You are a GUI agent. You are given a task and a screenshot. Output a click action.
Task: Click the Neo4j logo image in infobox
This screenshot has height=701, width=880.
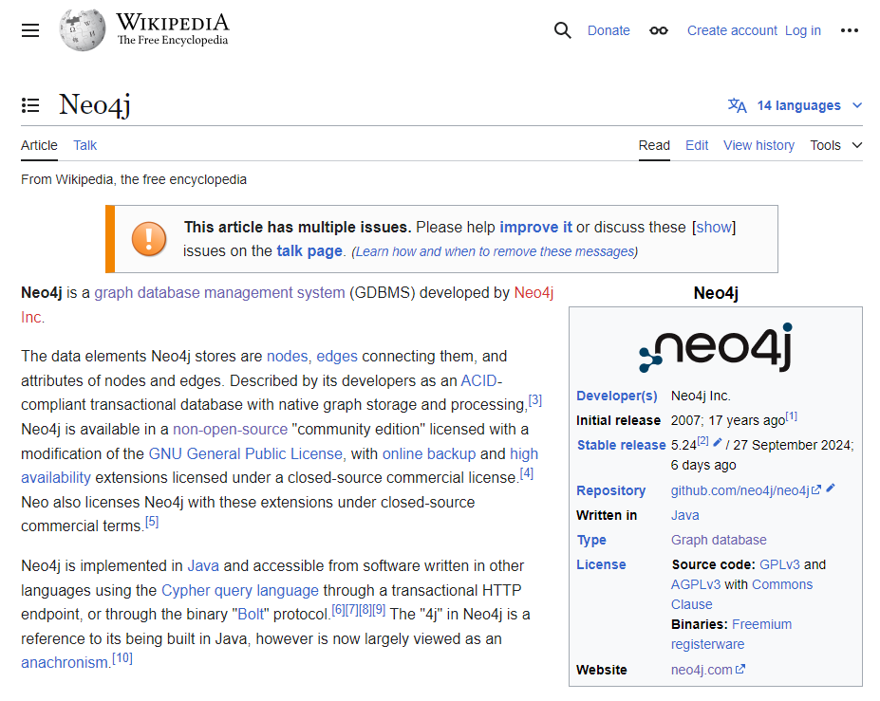pyautogui.click(x=715, y=347)
